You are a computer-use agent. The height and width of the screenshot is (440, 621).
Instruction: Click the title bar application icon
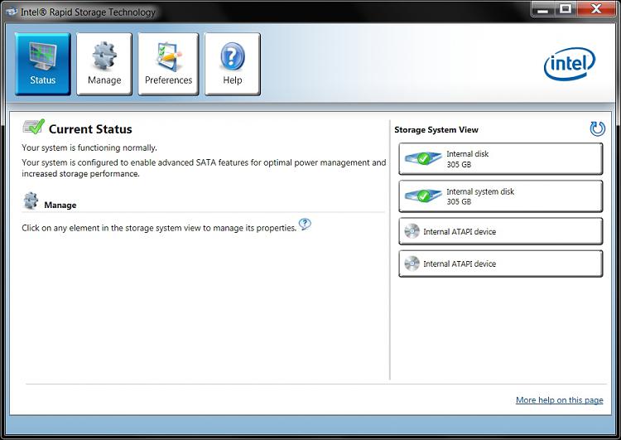pos(12,12)
